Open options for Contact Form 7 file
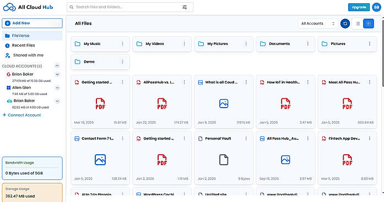 click(x=122, y=138)
